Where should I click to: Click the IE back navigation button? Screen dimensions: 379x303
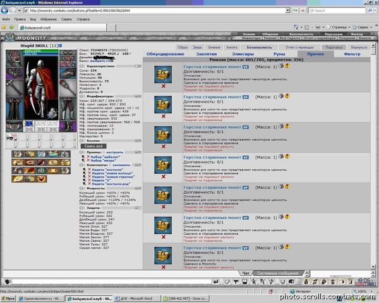(4, 11)
